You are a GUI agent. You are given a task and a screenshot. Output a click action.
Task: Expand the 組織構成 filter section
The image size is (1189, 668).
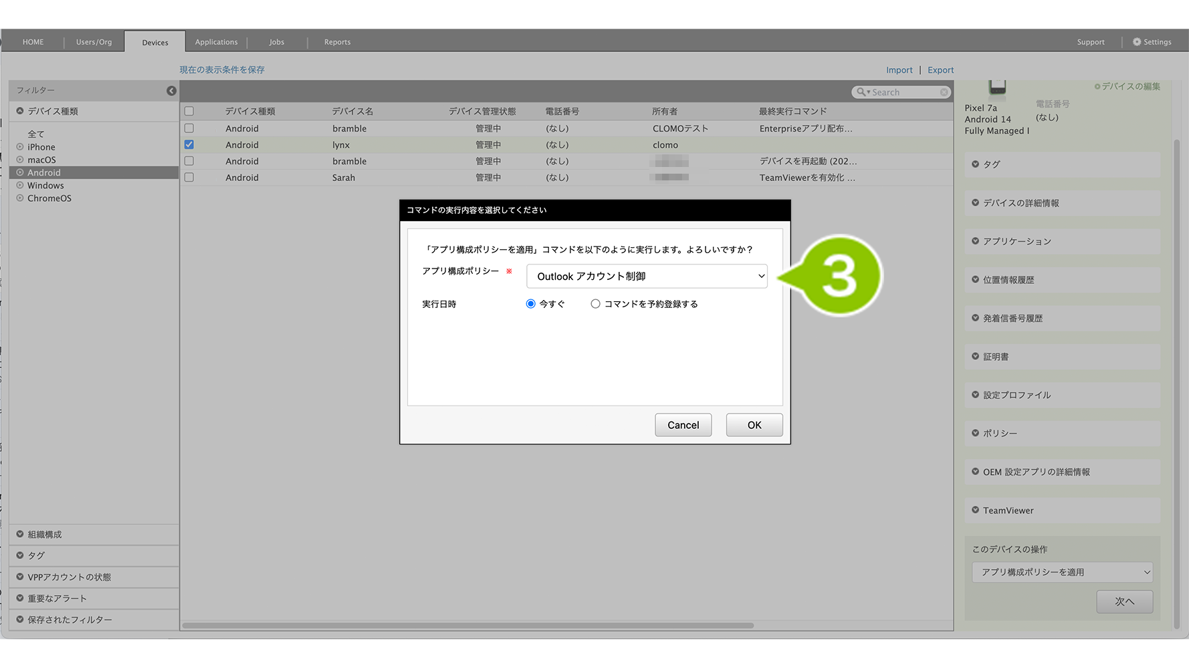coord(94,534)
